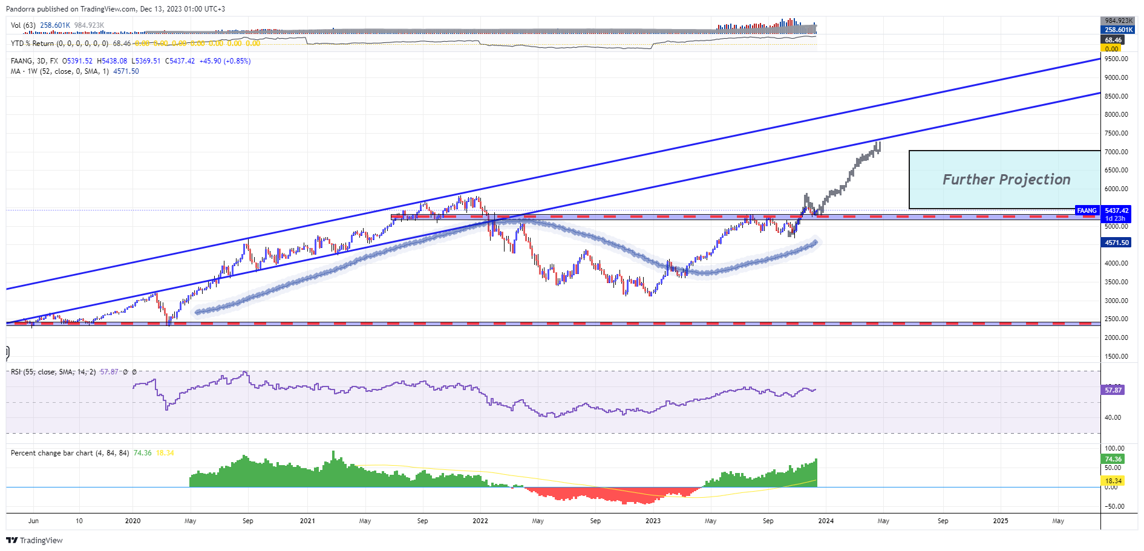Click the 40.00 RSI axis value
The image size is (1144, 551).
[1113, 417]
